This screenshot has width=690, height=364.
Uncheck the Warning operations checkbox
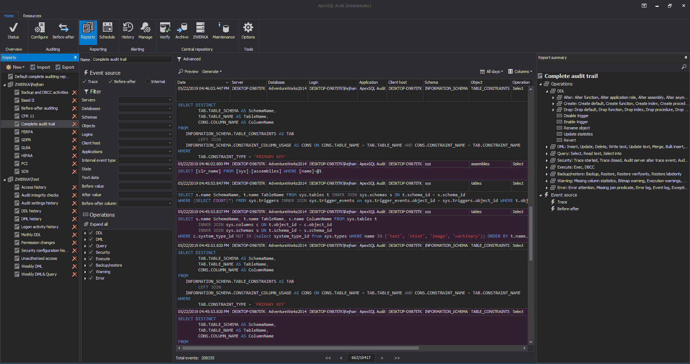[x=91, y=272]
